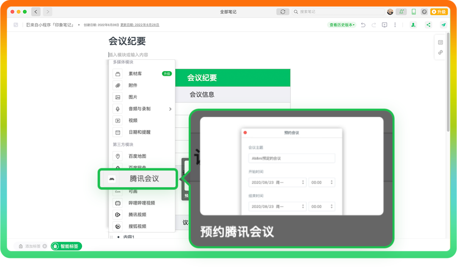
Task: Click the add collaborator person icon
Action: tap(413, 25)
